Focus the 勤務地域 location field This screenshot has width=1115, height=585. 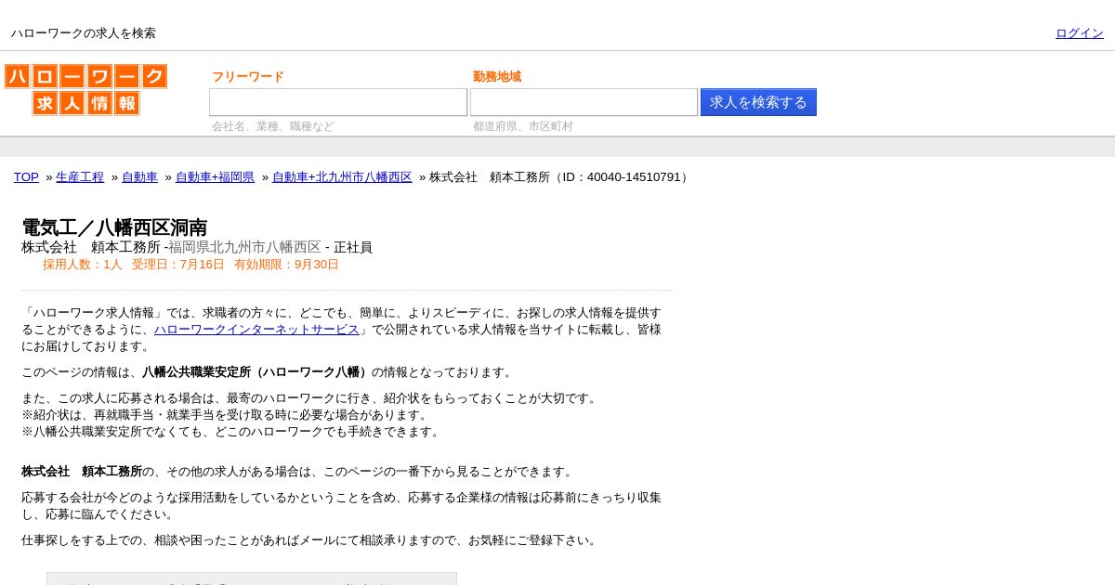(584, 102)
